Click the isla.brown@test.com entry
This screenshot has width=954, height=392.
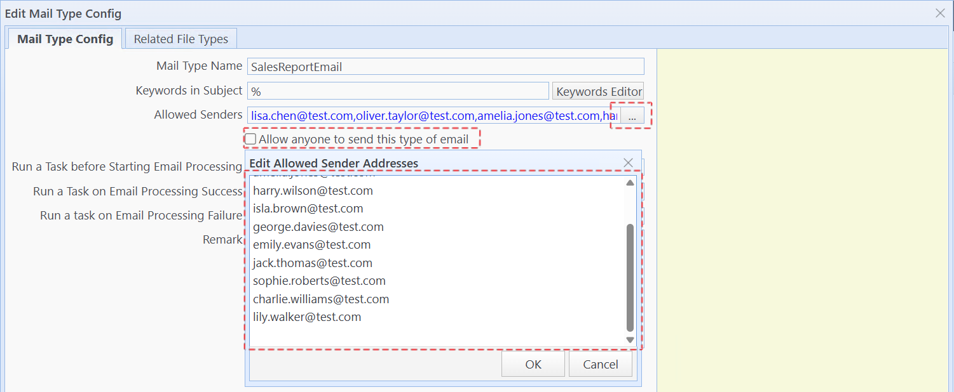pos(308,209)
